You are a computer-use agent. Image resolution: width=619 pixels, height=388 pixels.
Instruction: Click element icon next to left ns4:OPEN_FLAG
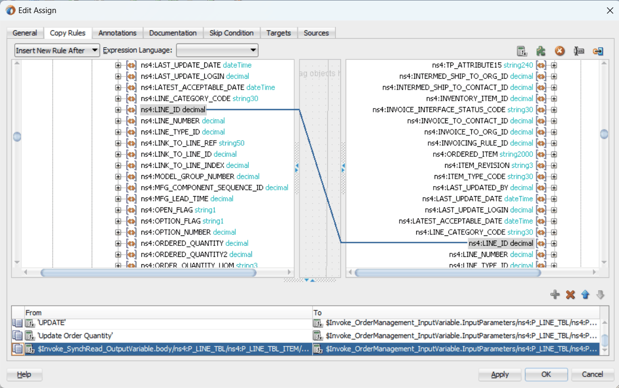[x=131, y=210]
